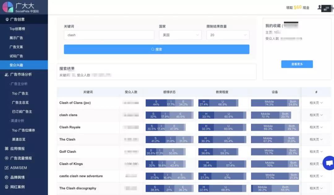Image resolution: width=334 pixels, height=195 pixels.
Task: Open the 限制结果数量 dropdown showing 20
Action: click(x=228, y=35)
